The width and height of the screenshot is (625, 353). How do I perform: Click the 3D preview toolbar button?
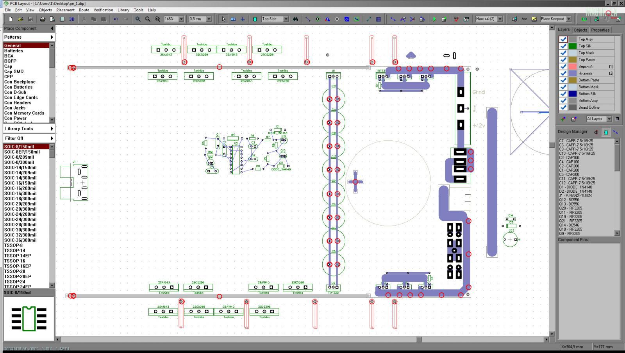tap(72, 19)
